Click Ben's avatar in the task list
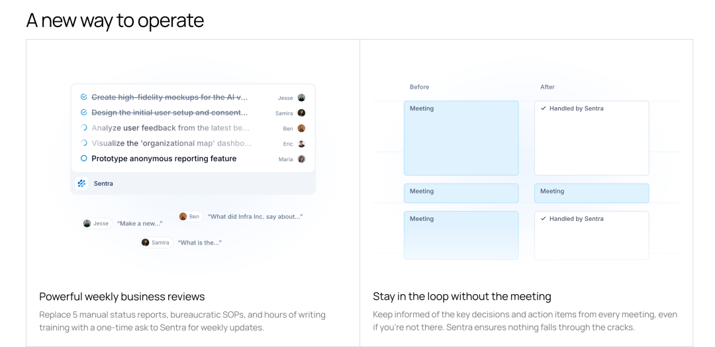 click(x=301, y=128)
